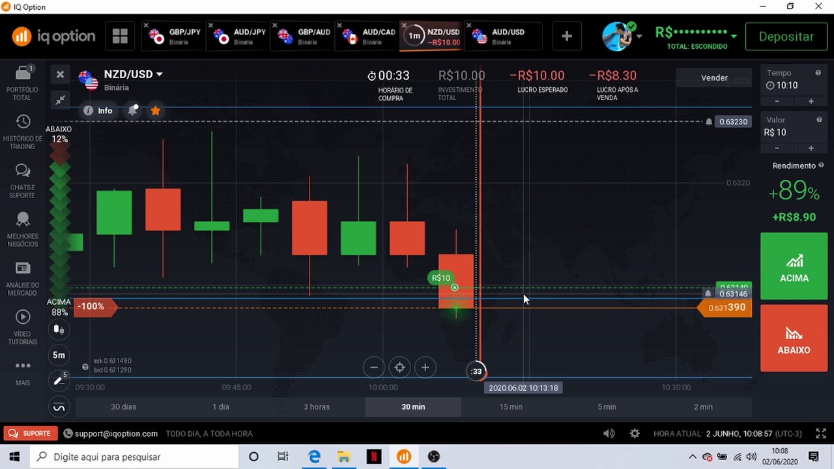Select the 5 min timeframe
834x469 pixels.
click(607, 406)
